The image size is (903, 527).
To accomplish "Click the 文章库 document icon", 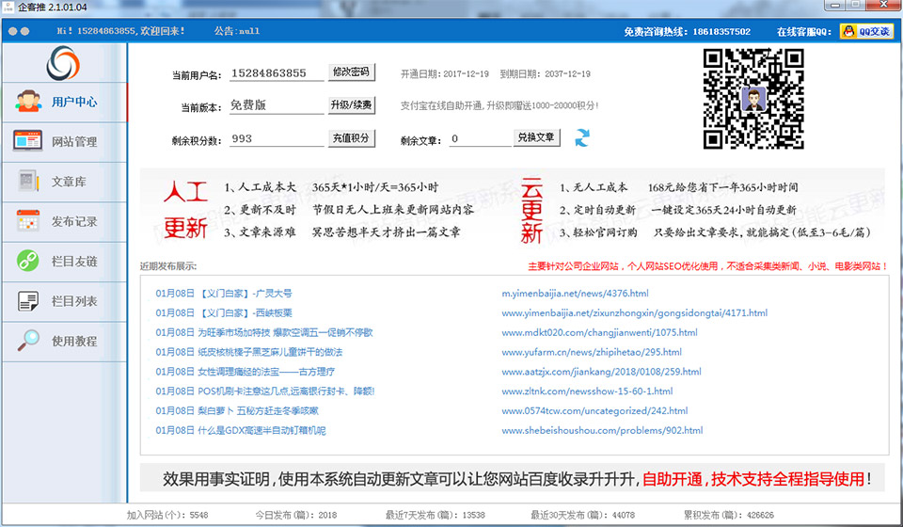I will pos(28,181).
